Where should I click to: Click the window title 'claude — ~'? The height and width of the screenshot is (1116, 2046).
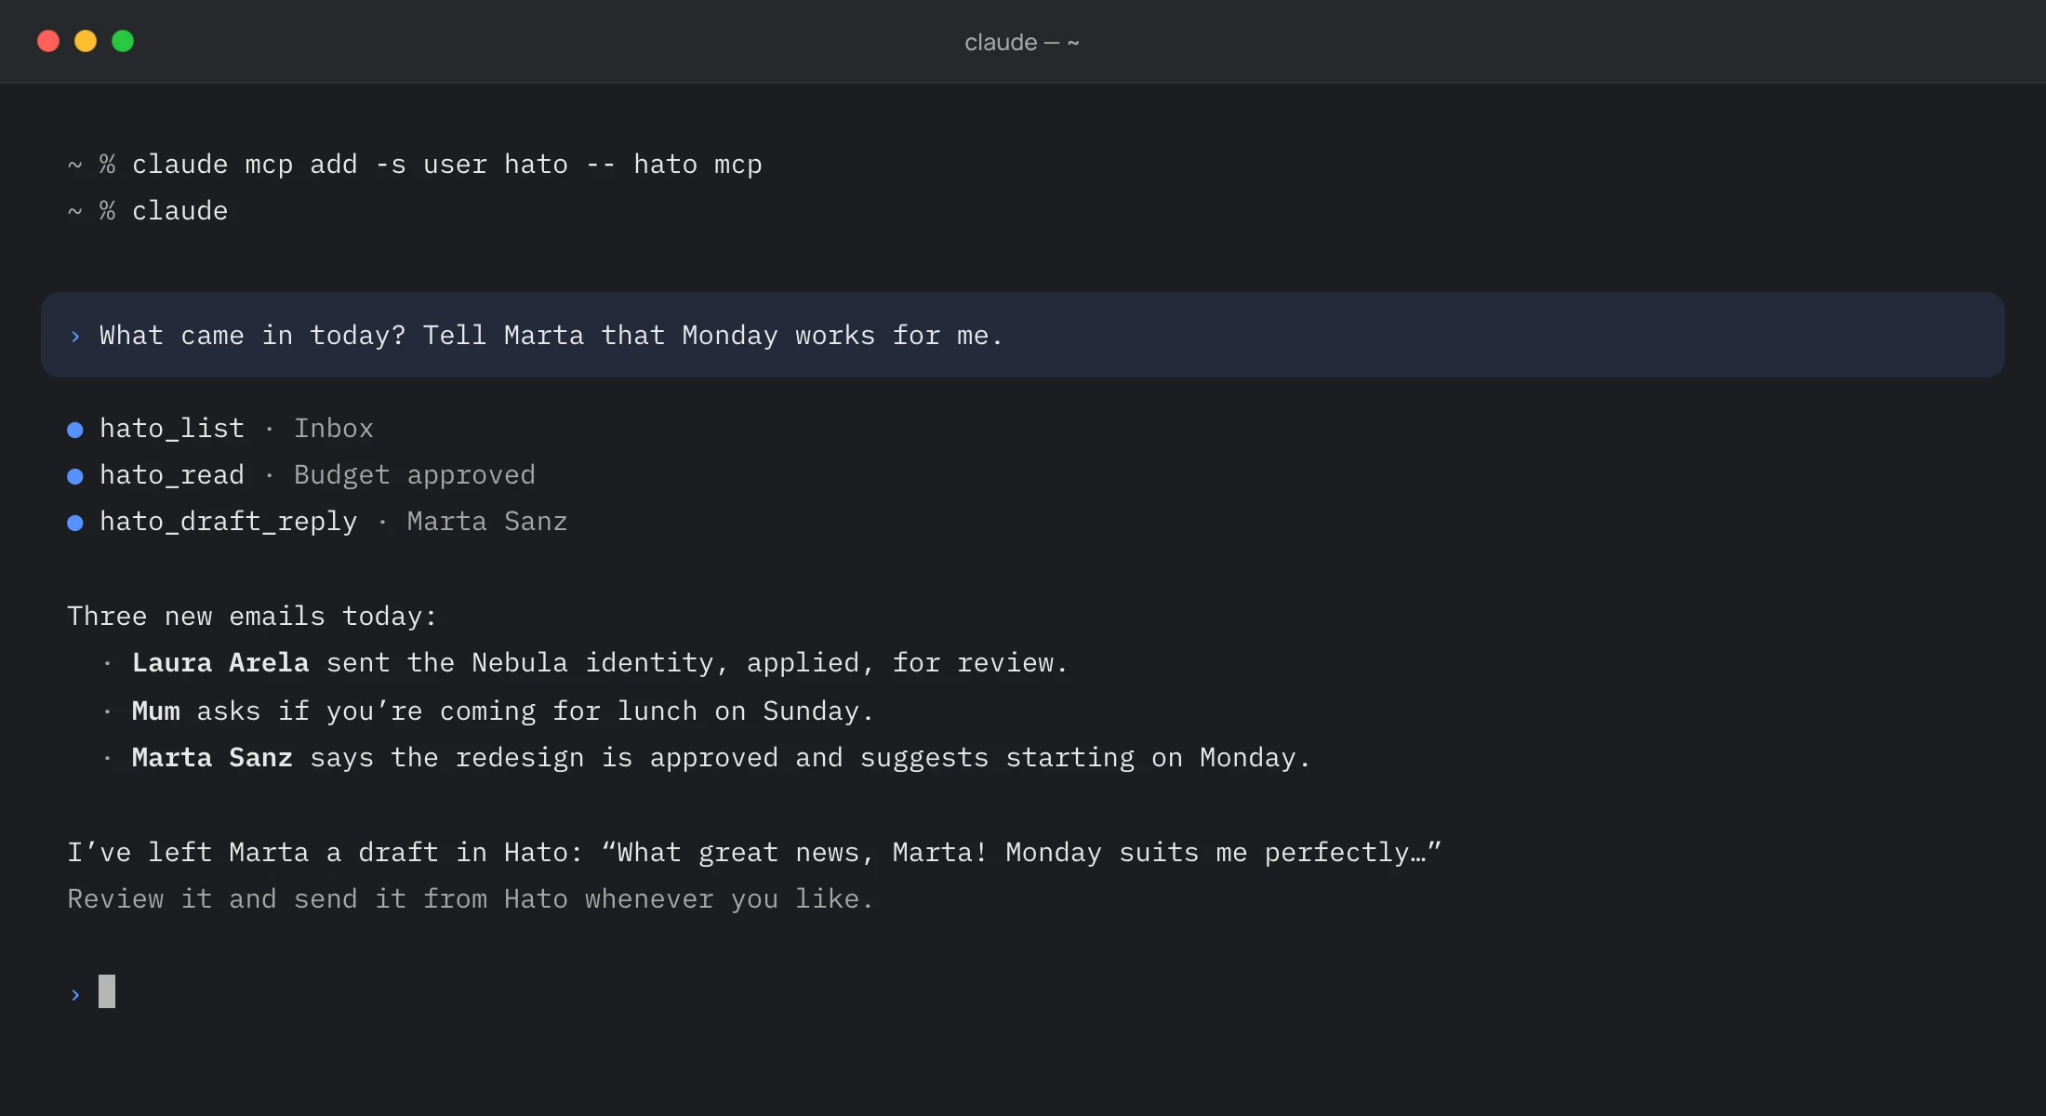(1022, 43)
